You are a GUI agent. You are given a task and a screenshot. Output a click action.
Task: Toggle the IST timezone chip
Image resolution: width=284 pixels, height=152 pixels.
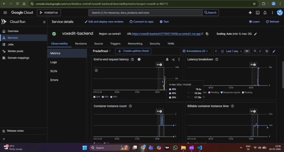pos(247,51)
